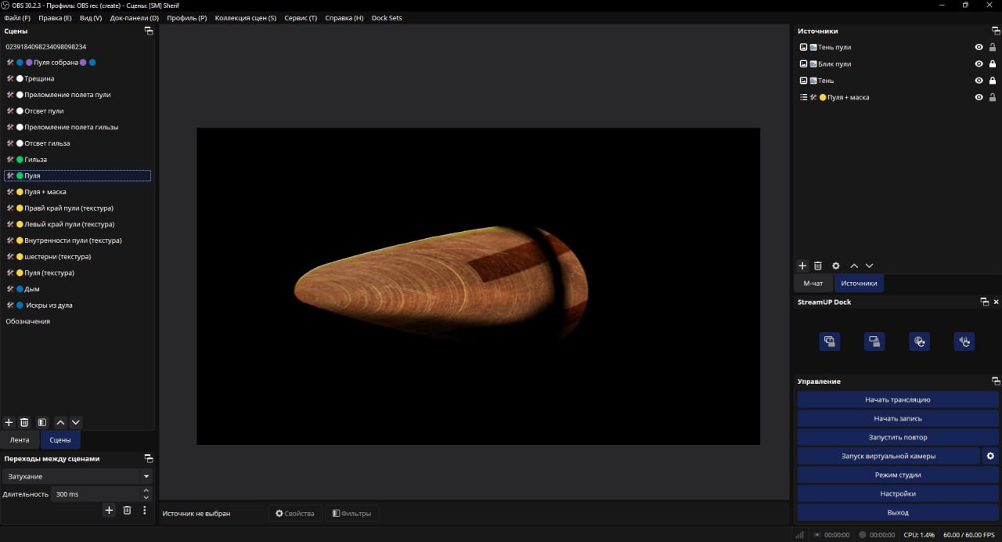The width and height of the screenshot is (1002, 542).
Task: Open scene filters icon in Scenes toolbar
Action: [42, 422]
